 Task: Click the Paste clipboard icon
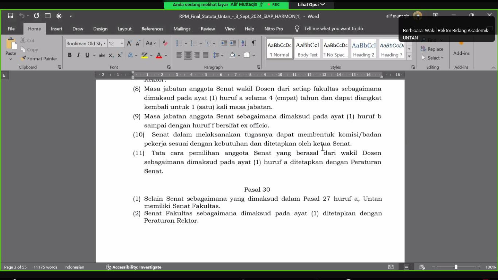[x=11, y=44]
